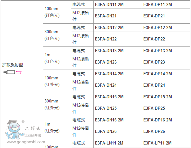
Task: Pick the E3FA-DP23 model entry
Action: 154,62
